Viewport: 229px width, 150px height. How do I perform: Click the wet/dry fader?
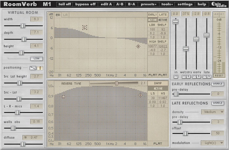(186, 49)
